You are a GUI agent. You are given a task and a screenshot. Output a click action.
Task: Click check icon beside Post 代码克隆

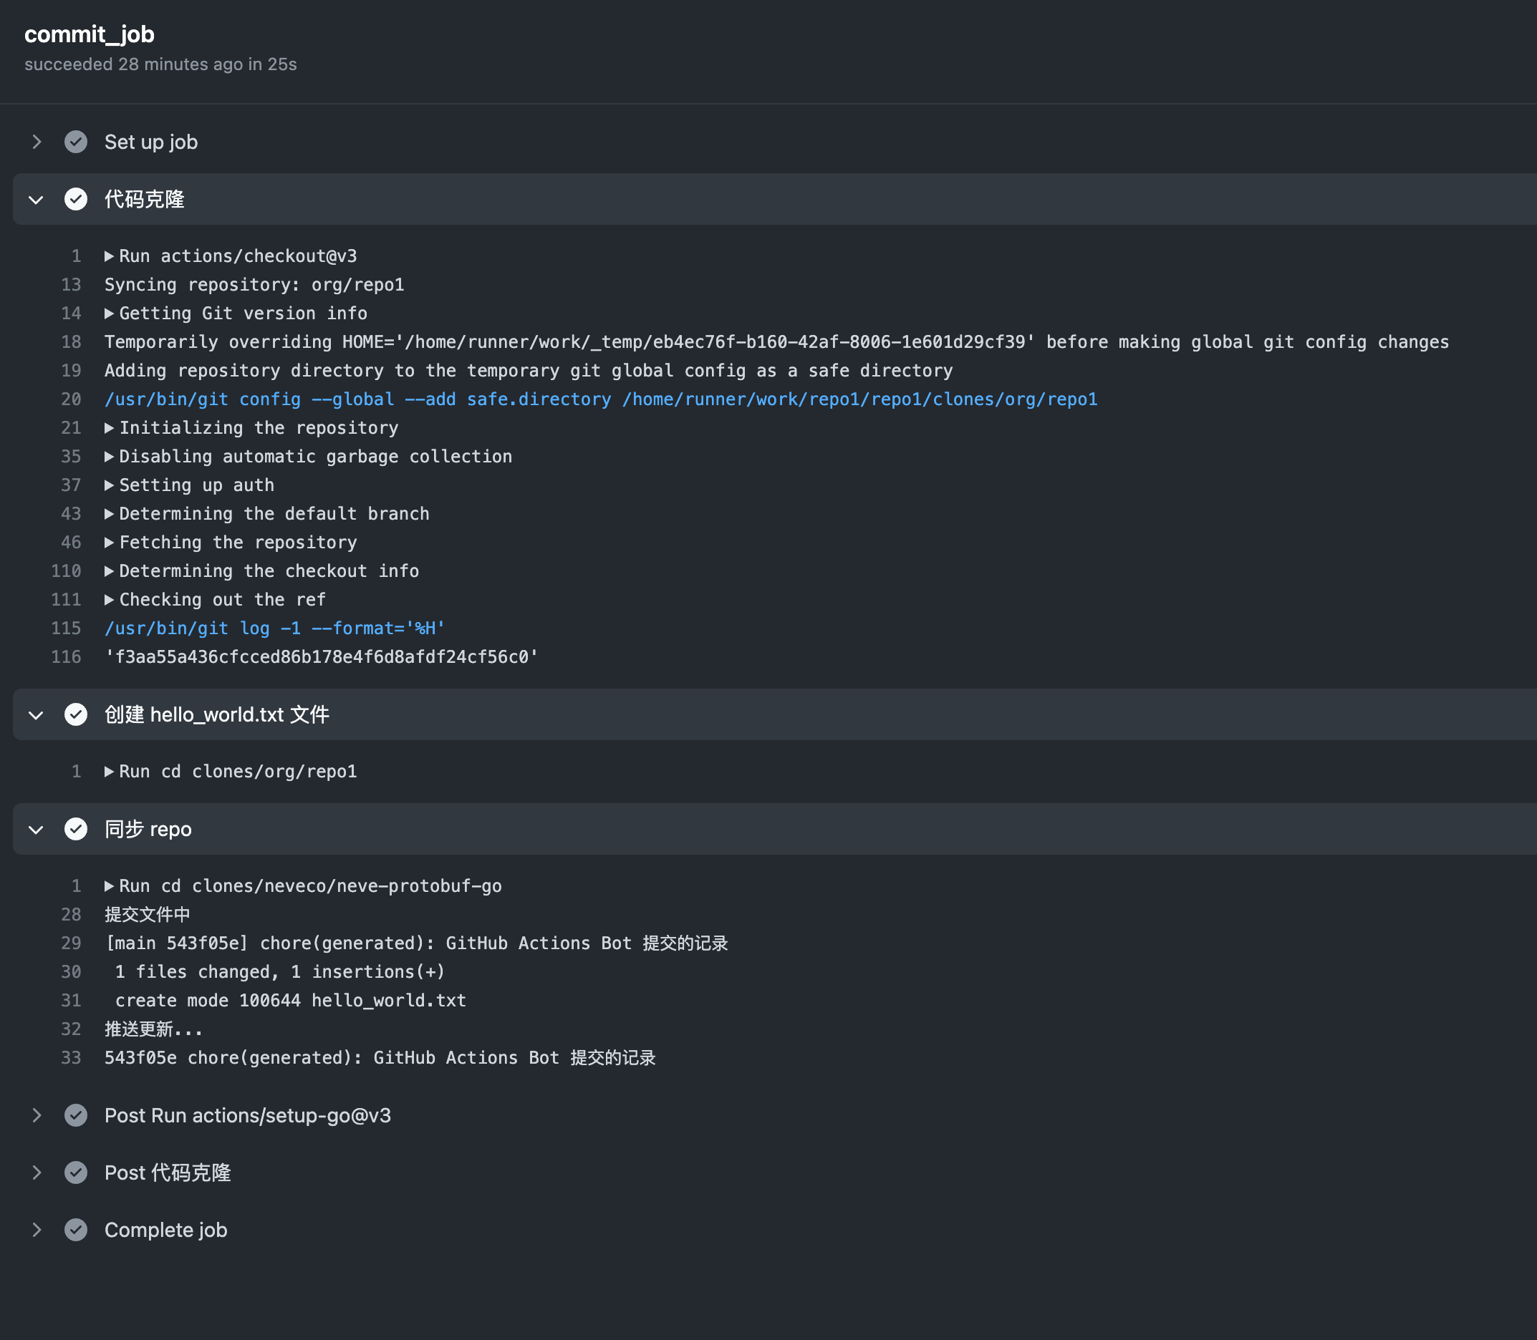76,1172
